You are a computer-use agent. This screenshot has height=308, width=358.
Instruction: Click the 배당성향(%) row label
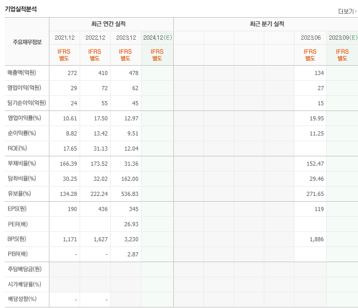click(x=22, y=299)
